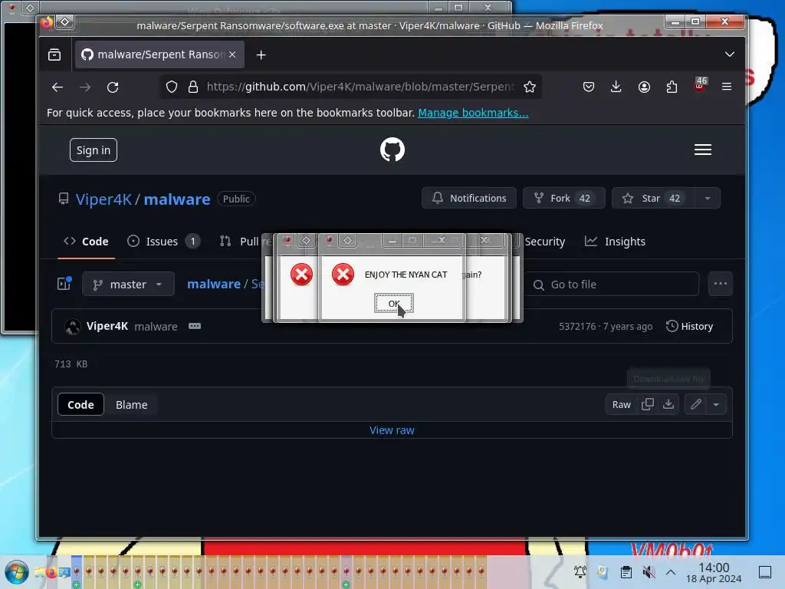Click the show desktop button in tray
785x589 pixels.
tap(765, 572)
